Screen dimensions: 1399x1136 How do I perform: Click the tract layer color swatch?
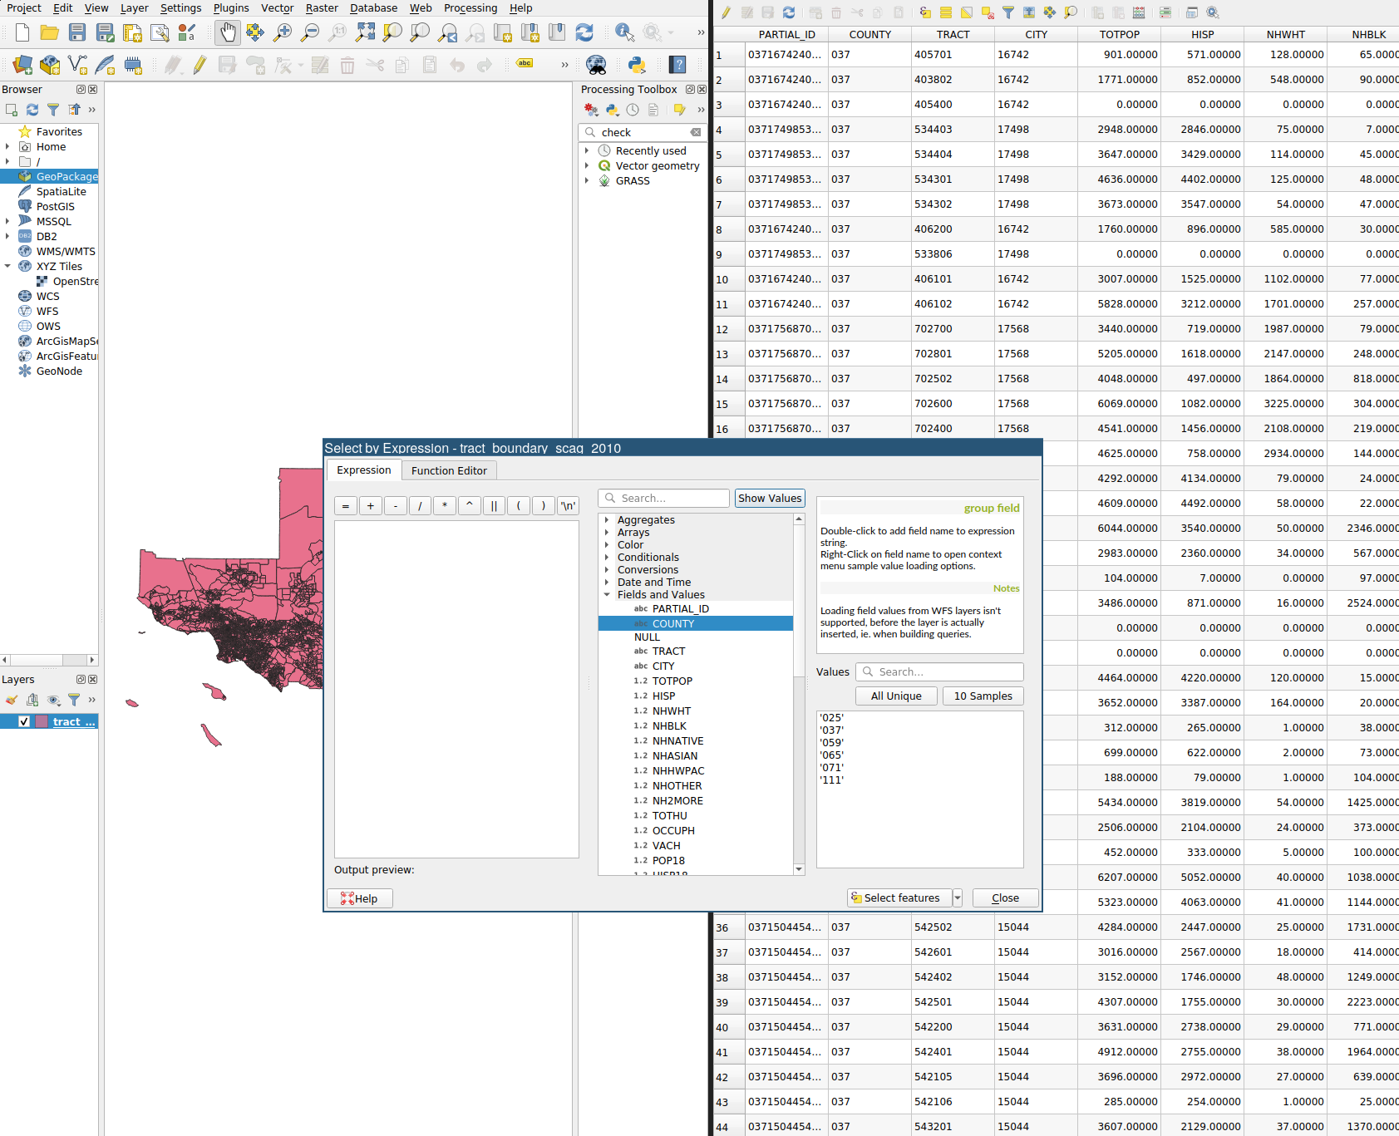click(x=42, y=721)
